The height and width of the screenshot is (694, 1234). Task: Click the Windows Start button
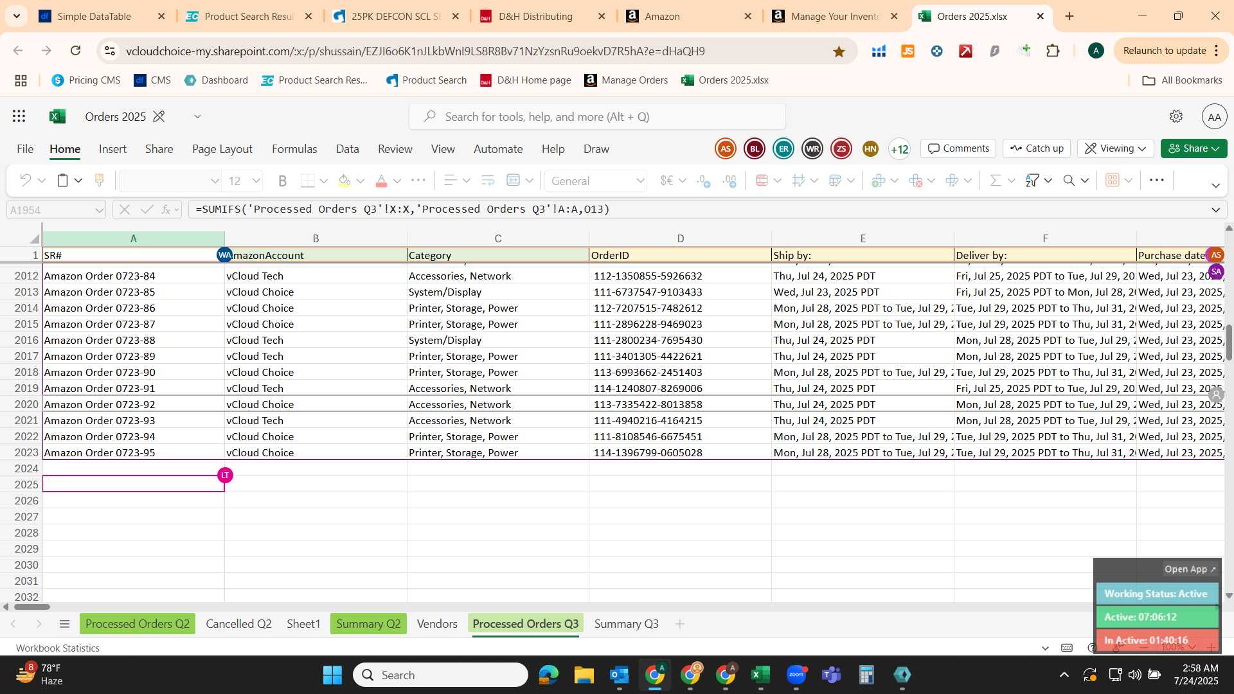click(x=332, y=675)
